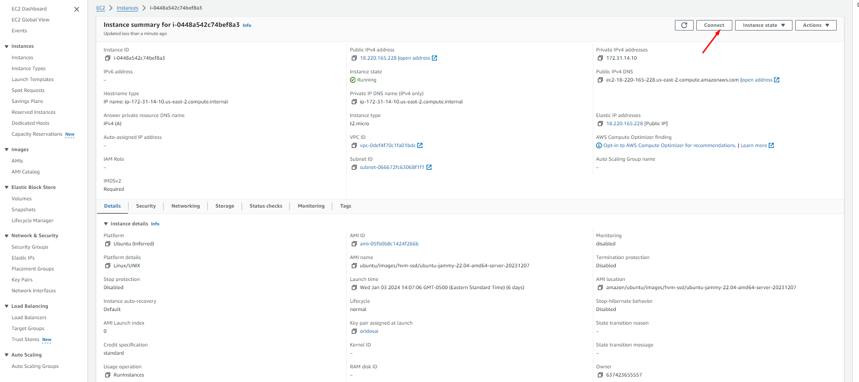859x382 pixels.
Task: Copy the Public IPv4 DNS name
Action: 600,80
